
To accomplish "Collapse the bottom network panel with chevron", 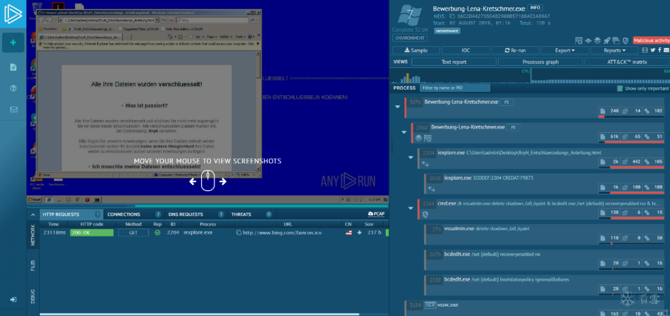I will coord(32,214).
